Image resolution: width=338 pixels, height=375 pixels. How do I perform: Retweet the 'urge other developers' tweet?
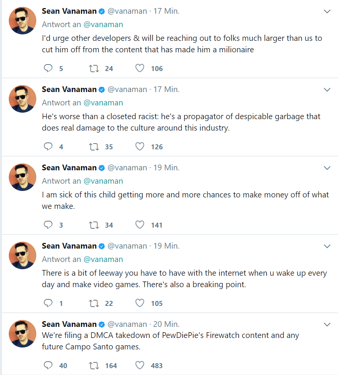(94, 68)
